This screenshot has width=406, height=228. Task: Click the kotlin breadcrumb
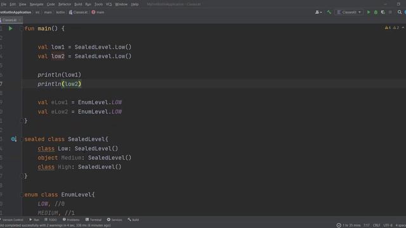60,12
